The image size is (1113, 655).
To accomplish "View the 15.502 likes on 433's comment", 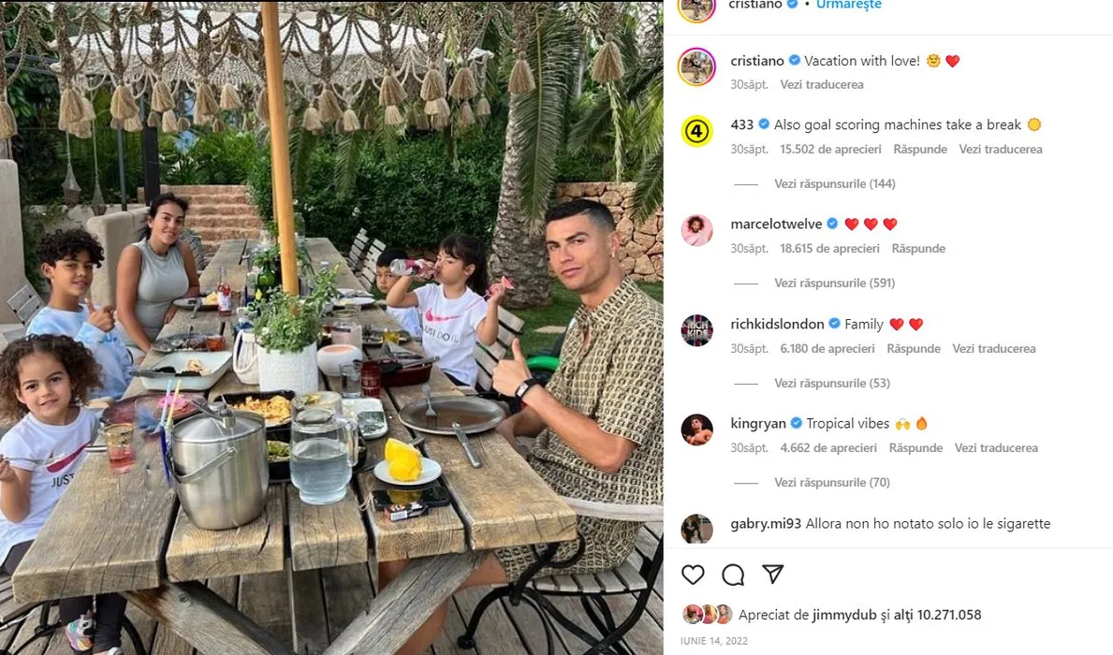I will click(830, 149).
